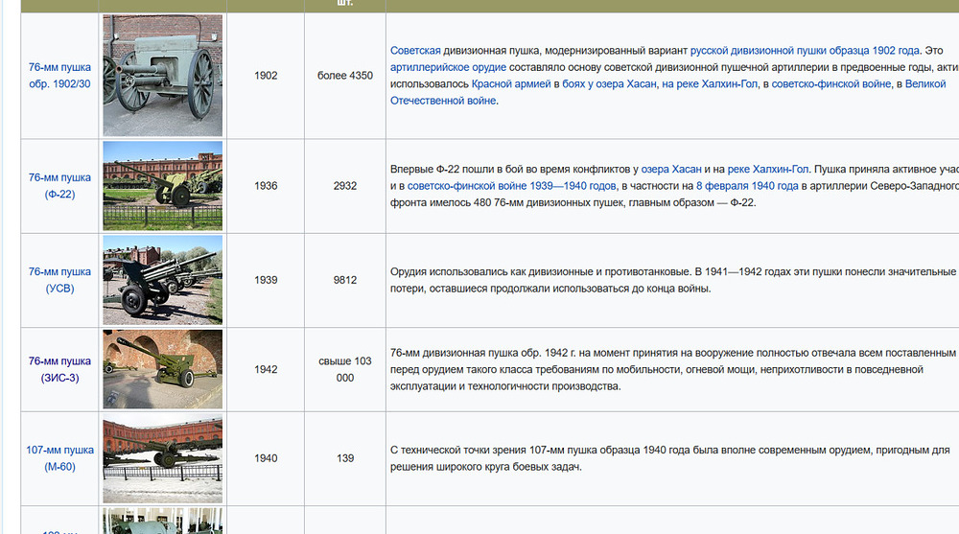Screen dimensions: 959x534
Task: Follow на реке Халхин-Гол link in first row
Action: 710,83
